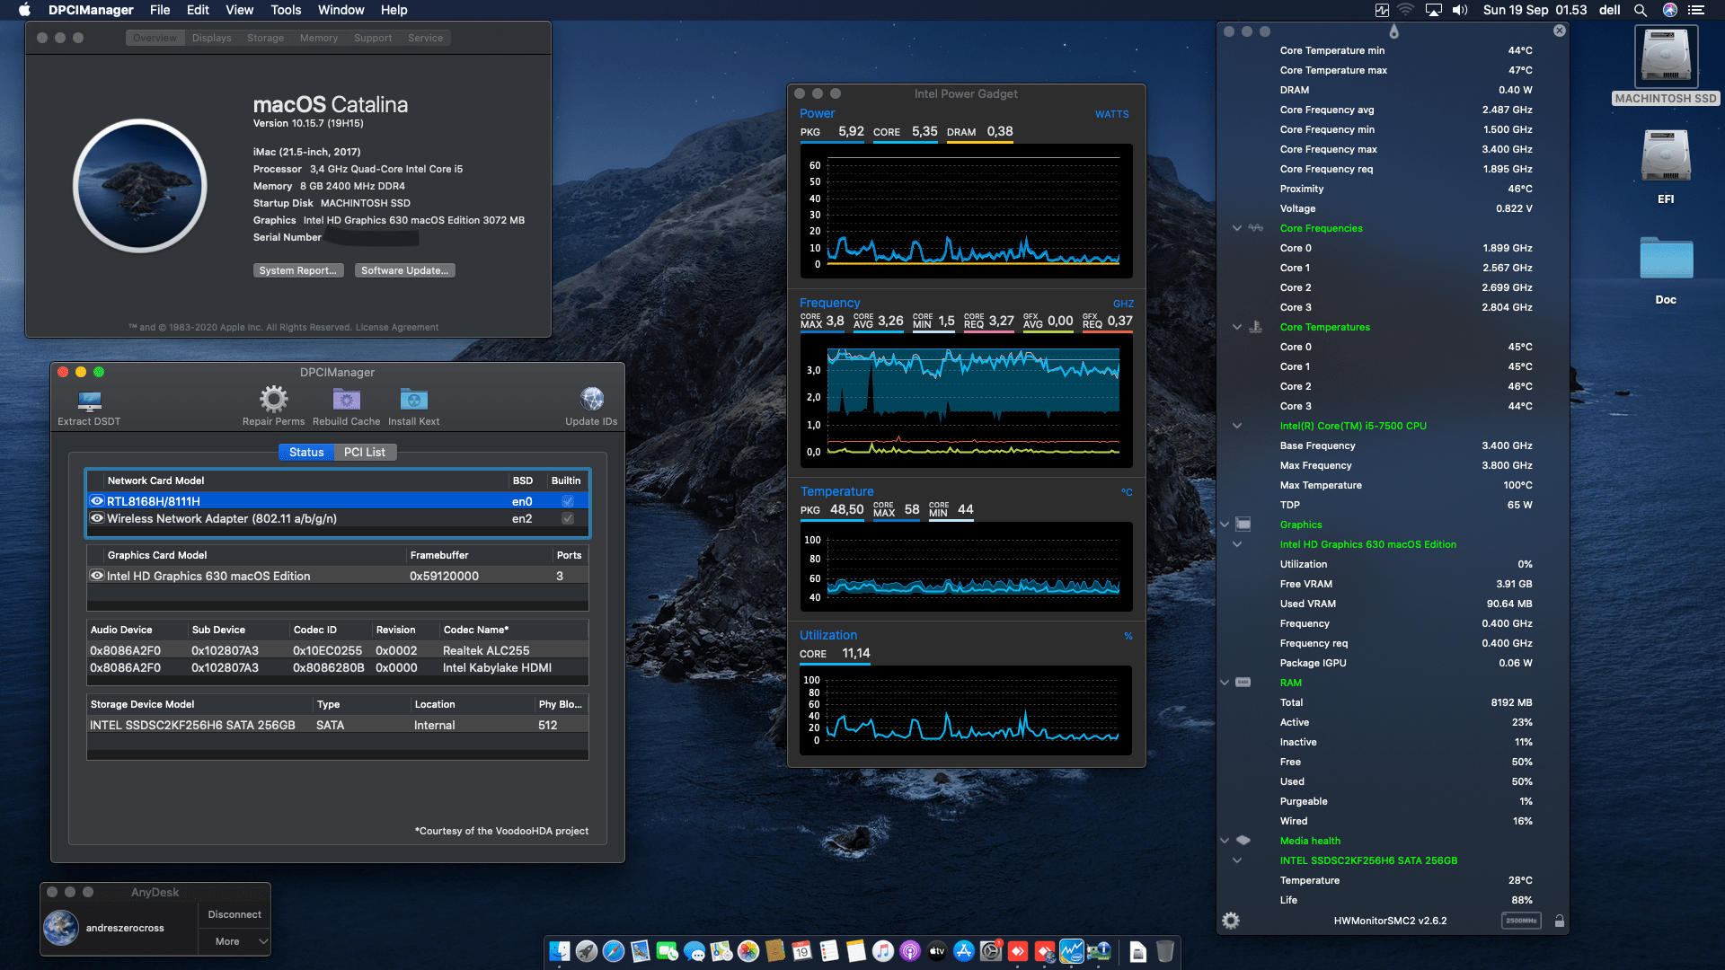Toggle Builtin checkbox for en0 row
This screenshot has width=1725, height=970.
568,501
